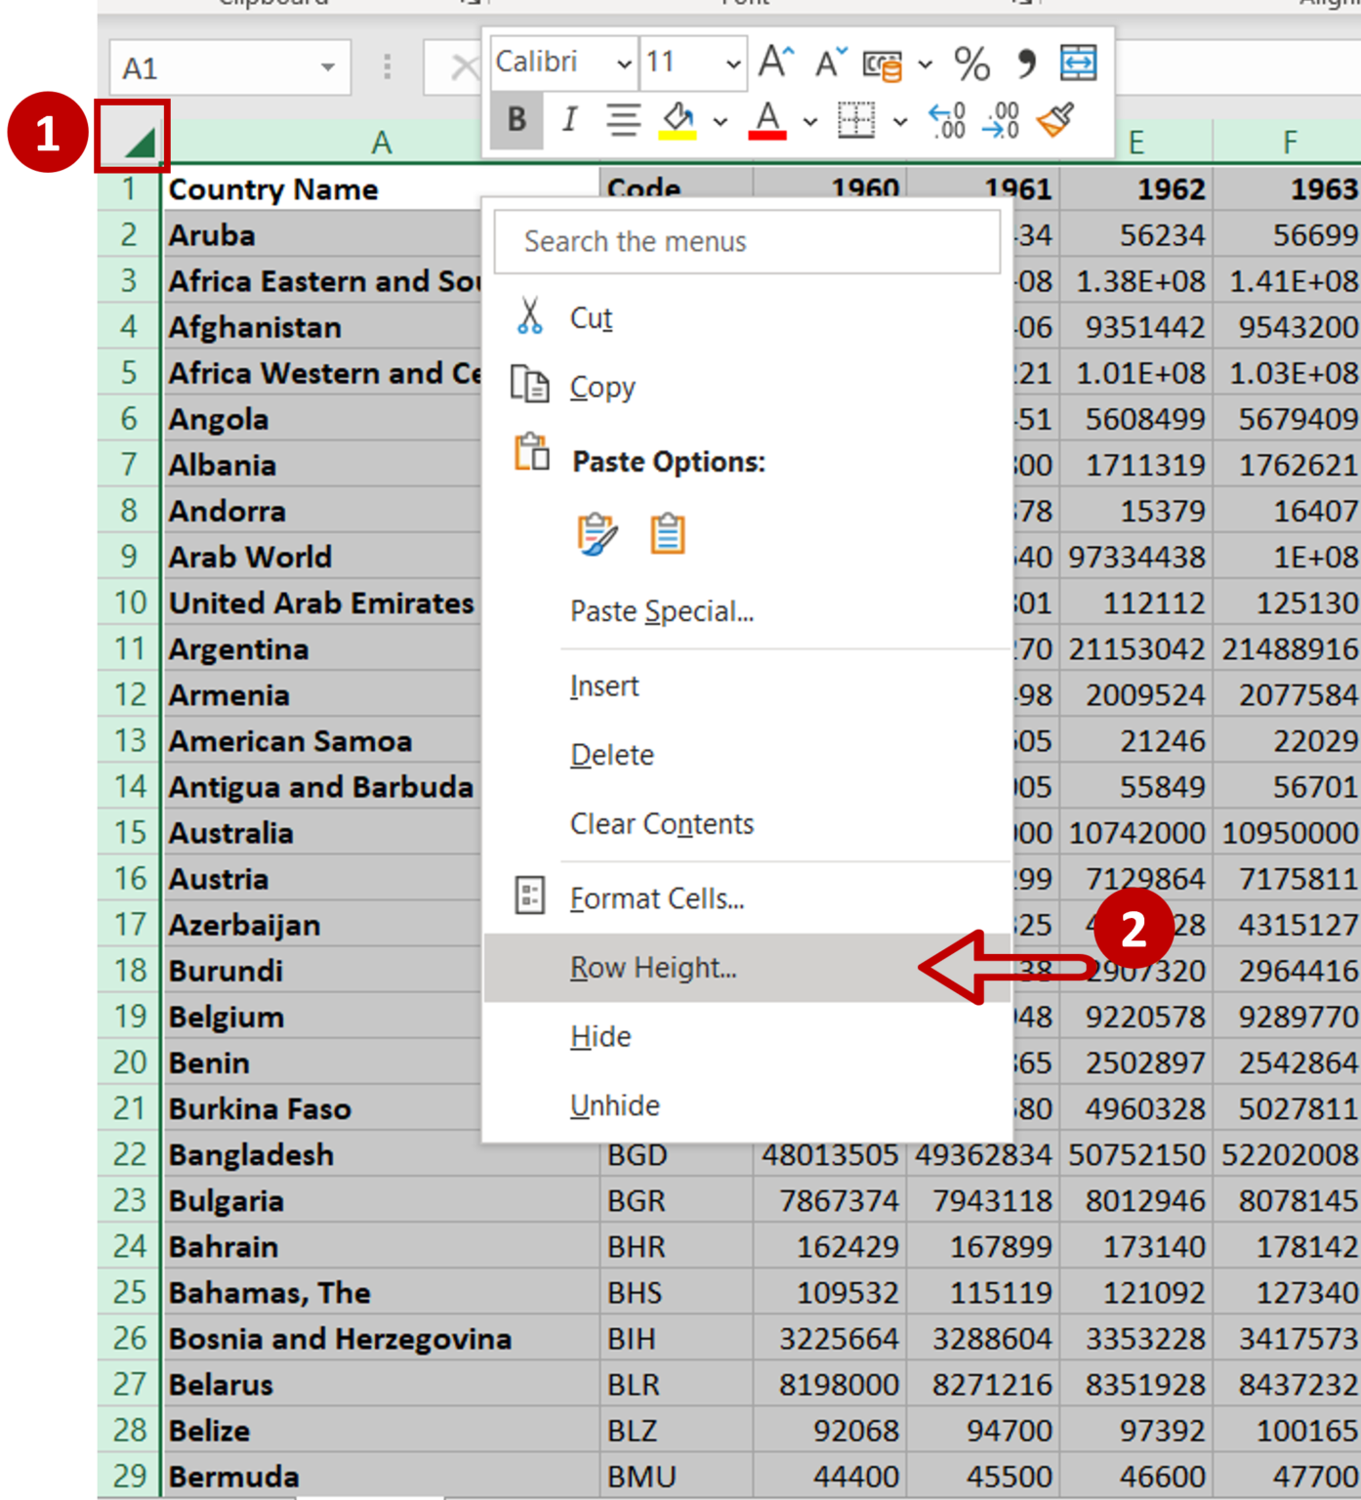
Task: Click the Increase Decimal icon
Action: point(946,120)
